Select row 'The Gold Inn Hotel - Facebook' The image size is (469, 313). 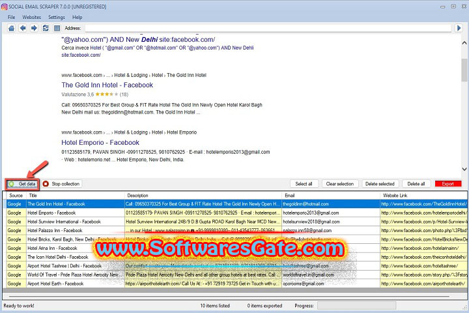point(236,204)
